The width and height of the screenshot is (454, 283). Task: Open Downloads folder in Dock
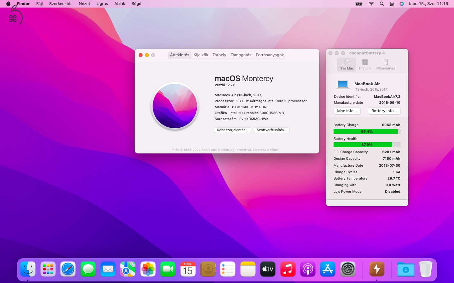[406, 269]
